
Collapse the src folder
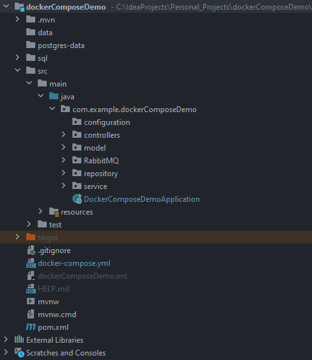point(17,70)
